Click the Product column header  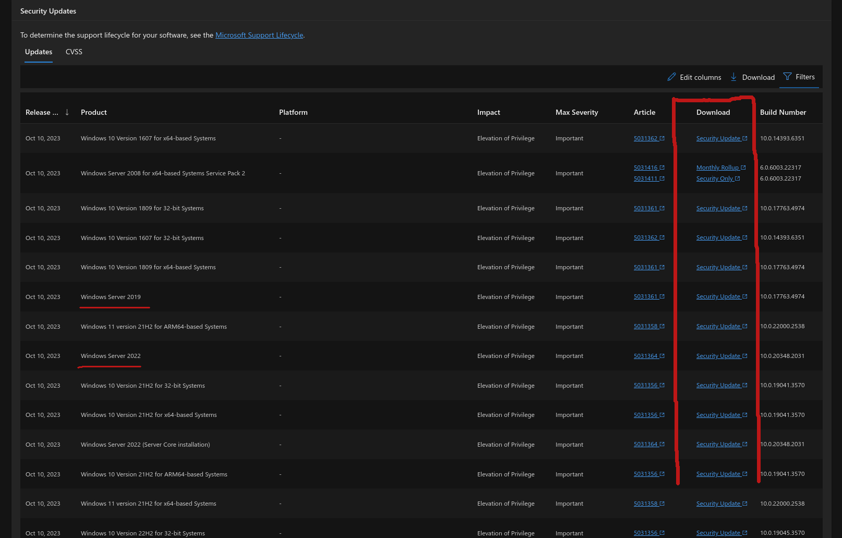(94, 112)
